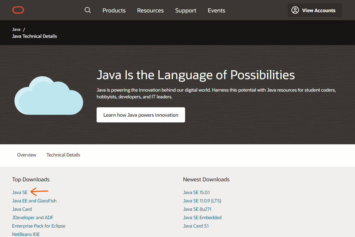Open the Java SE download link

click(x=20, y=192)
